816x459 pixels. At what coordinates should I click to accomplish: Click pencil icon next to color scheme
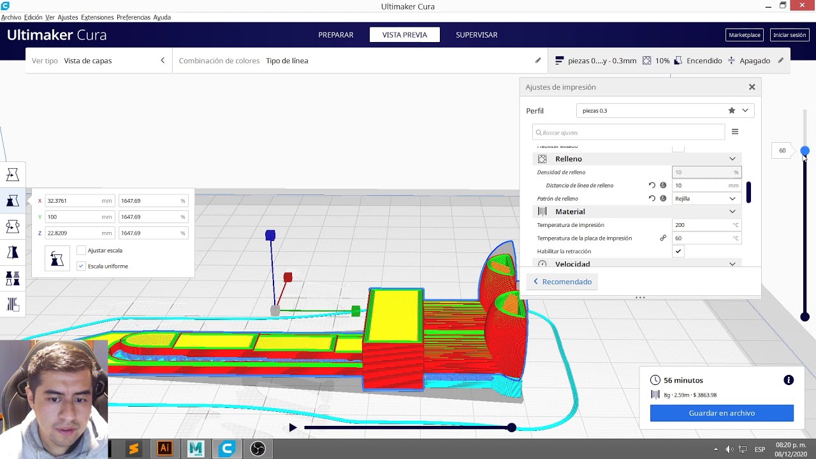point(538,61)
